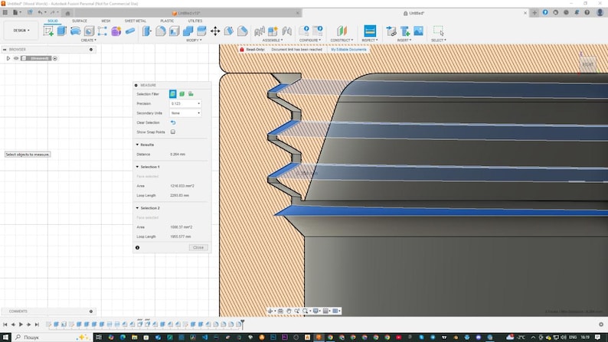Screen dimensions: 608x342
Task: Open the Assemble dropdown menu
Action: tap(272, 41)
